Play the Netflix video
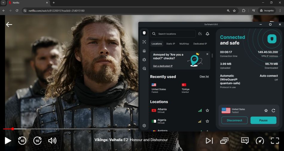The image size is (284, 151). [8, 141]
